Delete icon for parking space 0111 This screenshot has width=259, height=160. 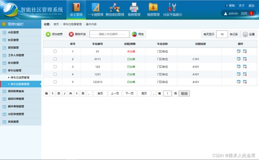pyautogui.click(x=245, y=59)
